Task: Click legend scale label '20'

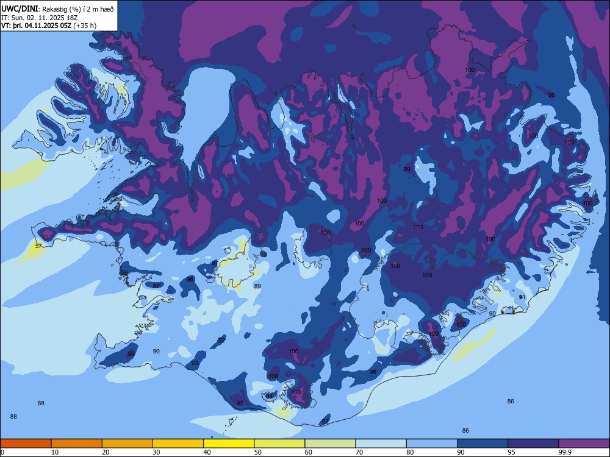Action: tap(106, 452)
